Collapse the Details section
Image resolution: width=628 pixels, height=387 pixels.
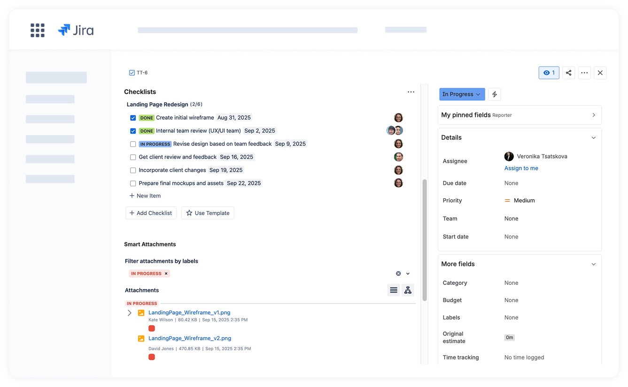[x=593, y=137]
